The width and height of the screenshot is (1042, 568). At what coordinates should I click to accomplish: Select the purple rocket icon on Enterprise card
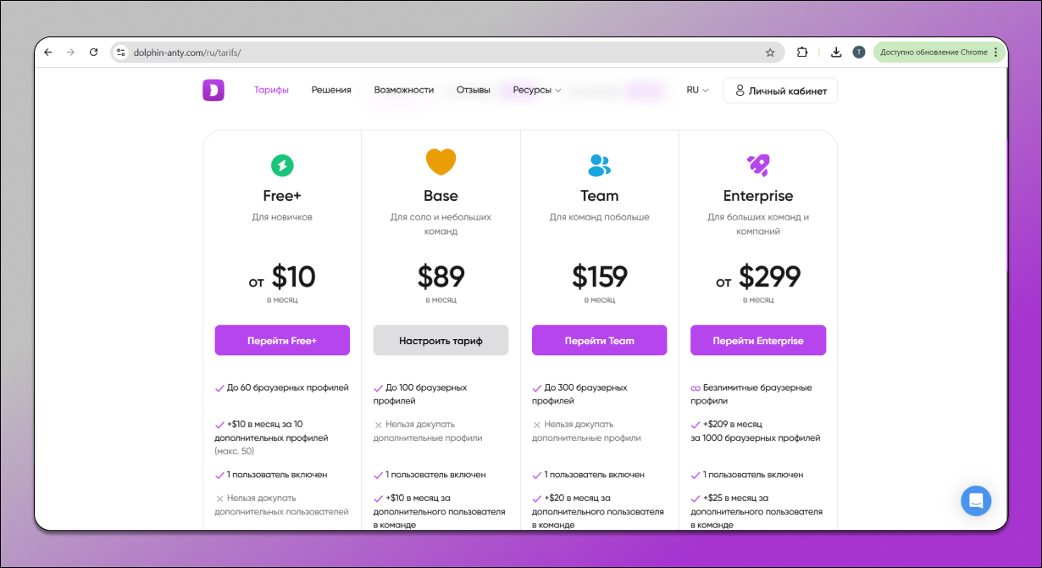tap(758, 165)
